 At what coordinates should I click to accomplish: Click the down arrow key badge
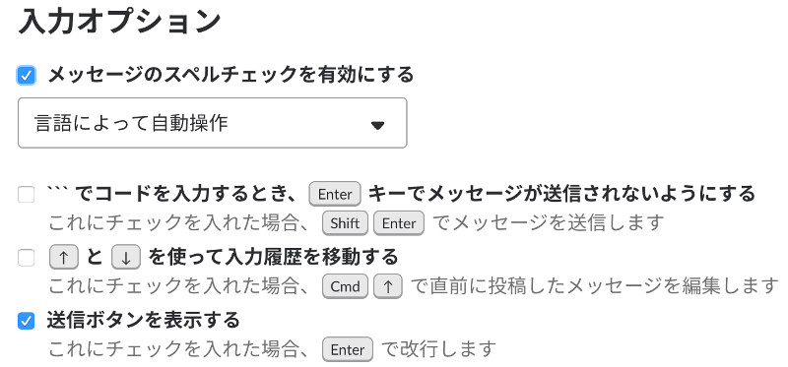(x=126, y=258)
